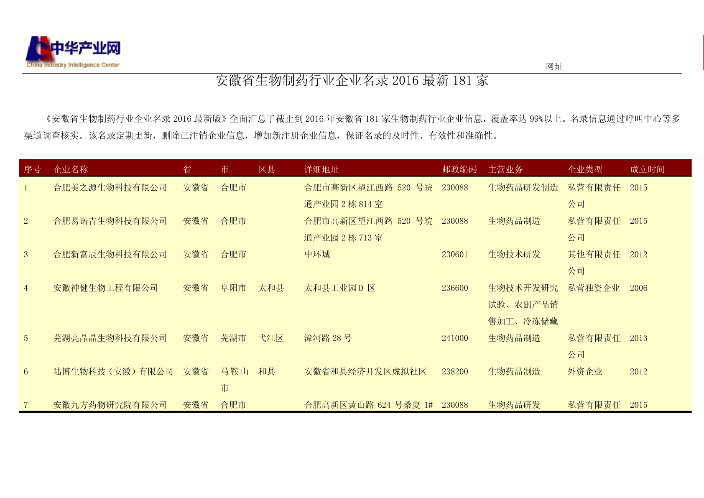Click the 省 column header
Viewport: 704px width, 498px height.
[x=187, y=169]
